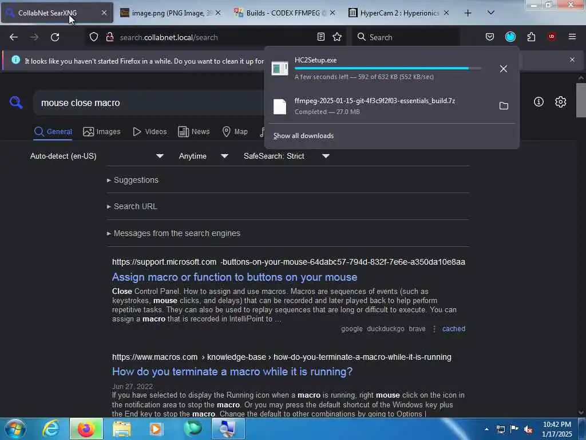This screenshot has width=586, height=440.
Task: Dismiss the Firefox refresh notification bar
Action: click(x=572, y=60)
